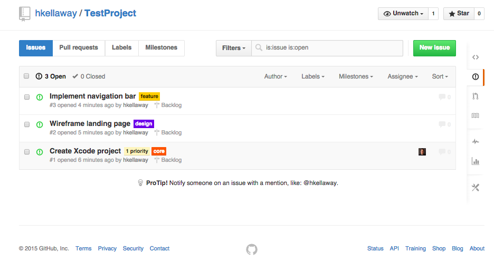Click open-issue icon for Implement navigation bar

click(40, 97)
